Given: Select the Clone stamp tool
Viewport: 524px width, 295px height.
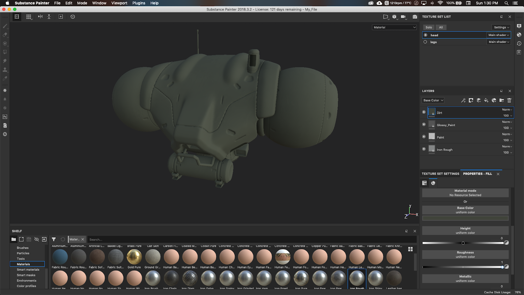Looking at the screenshot, I should point(5,69).
